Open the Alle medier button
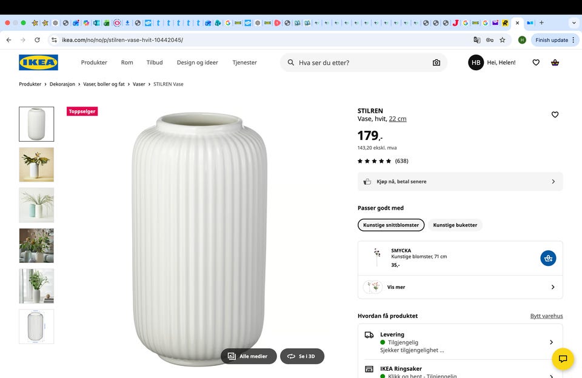This screenshot has width=582, height=378. click(x=249, y=356)
